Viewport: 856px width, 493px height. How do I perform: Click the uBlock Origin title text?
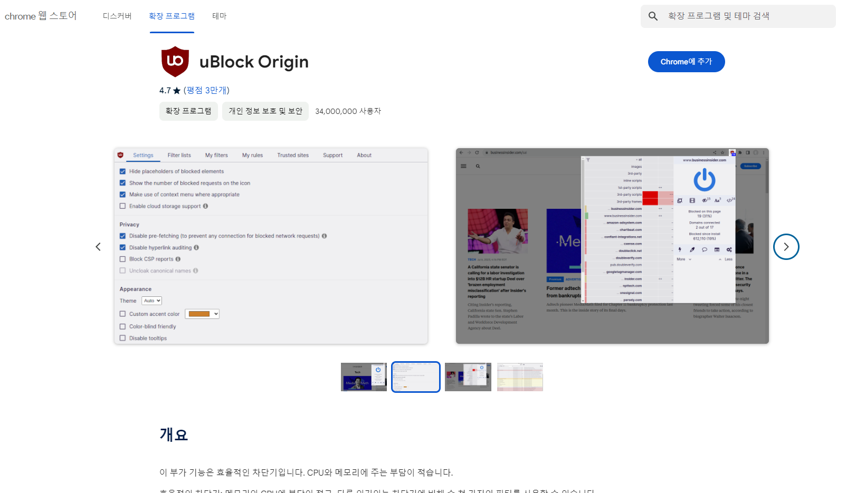[254, 62]
